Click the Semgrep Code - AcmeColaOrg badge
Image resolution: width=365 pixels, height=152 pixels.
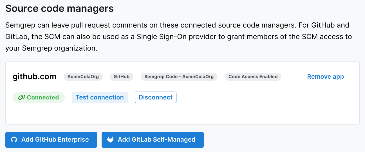pyautogui.click(x=179, y=77)
